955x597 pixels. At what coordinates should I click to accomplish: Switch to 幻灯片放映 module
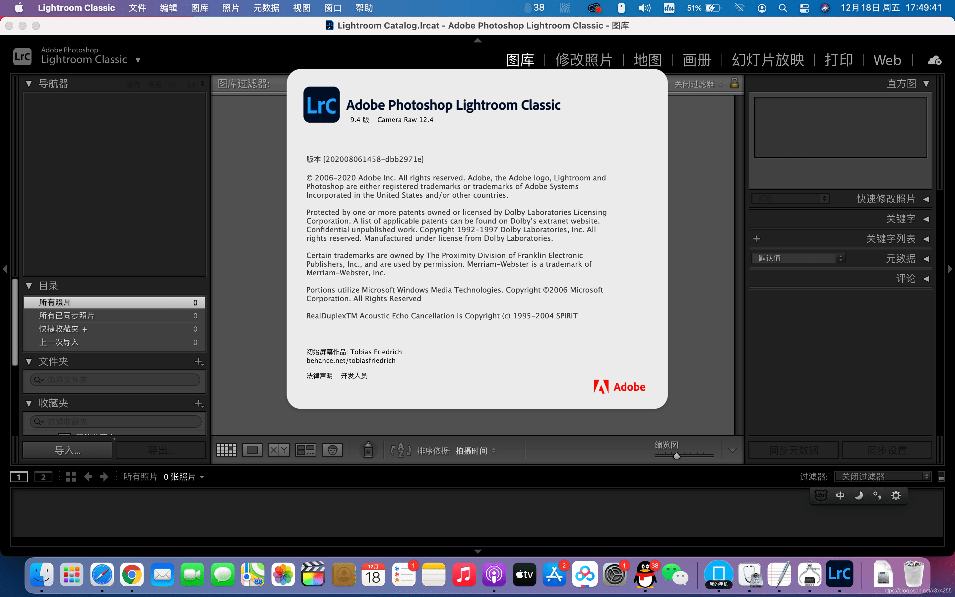(768, 60)
